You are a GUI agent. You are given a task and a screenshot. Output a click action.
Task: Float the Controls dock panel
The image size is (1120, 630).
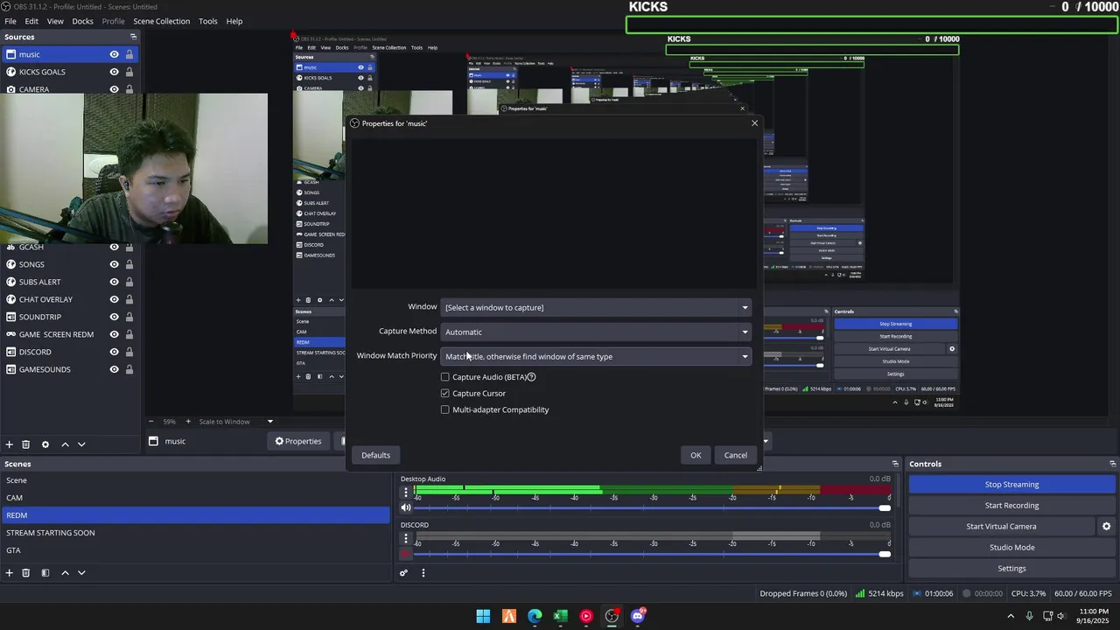click(x=1113, y=464)
